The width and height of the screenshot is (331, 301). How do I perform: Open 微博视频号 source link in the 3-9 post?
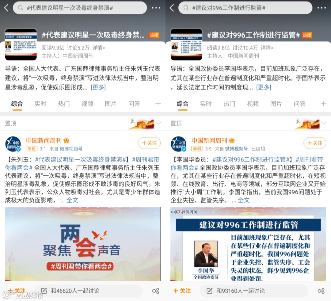236,149
